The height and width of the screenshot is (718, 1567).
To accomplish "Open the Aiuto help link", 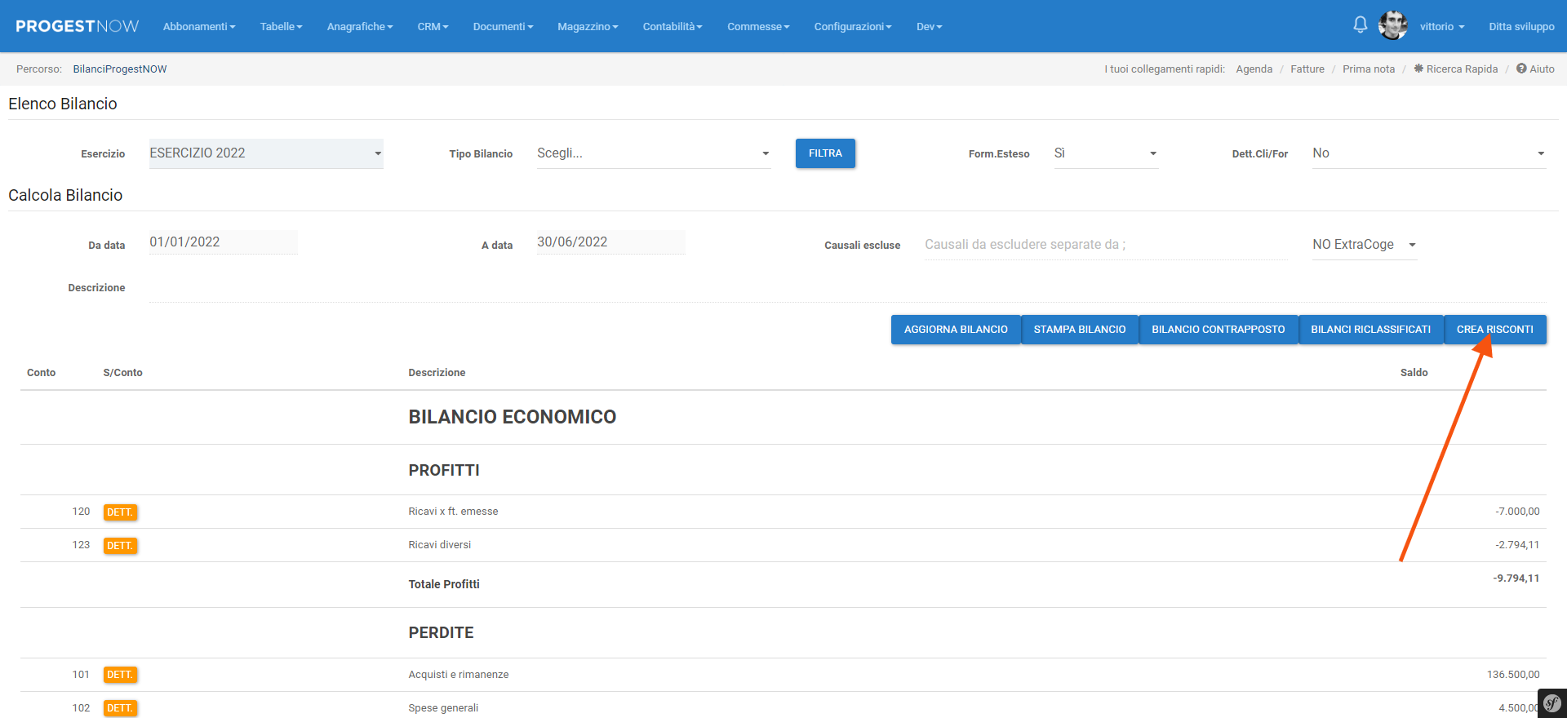I will (1535, 69).
